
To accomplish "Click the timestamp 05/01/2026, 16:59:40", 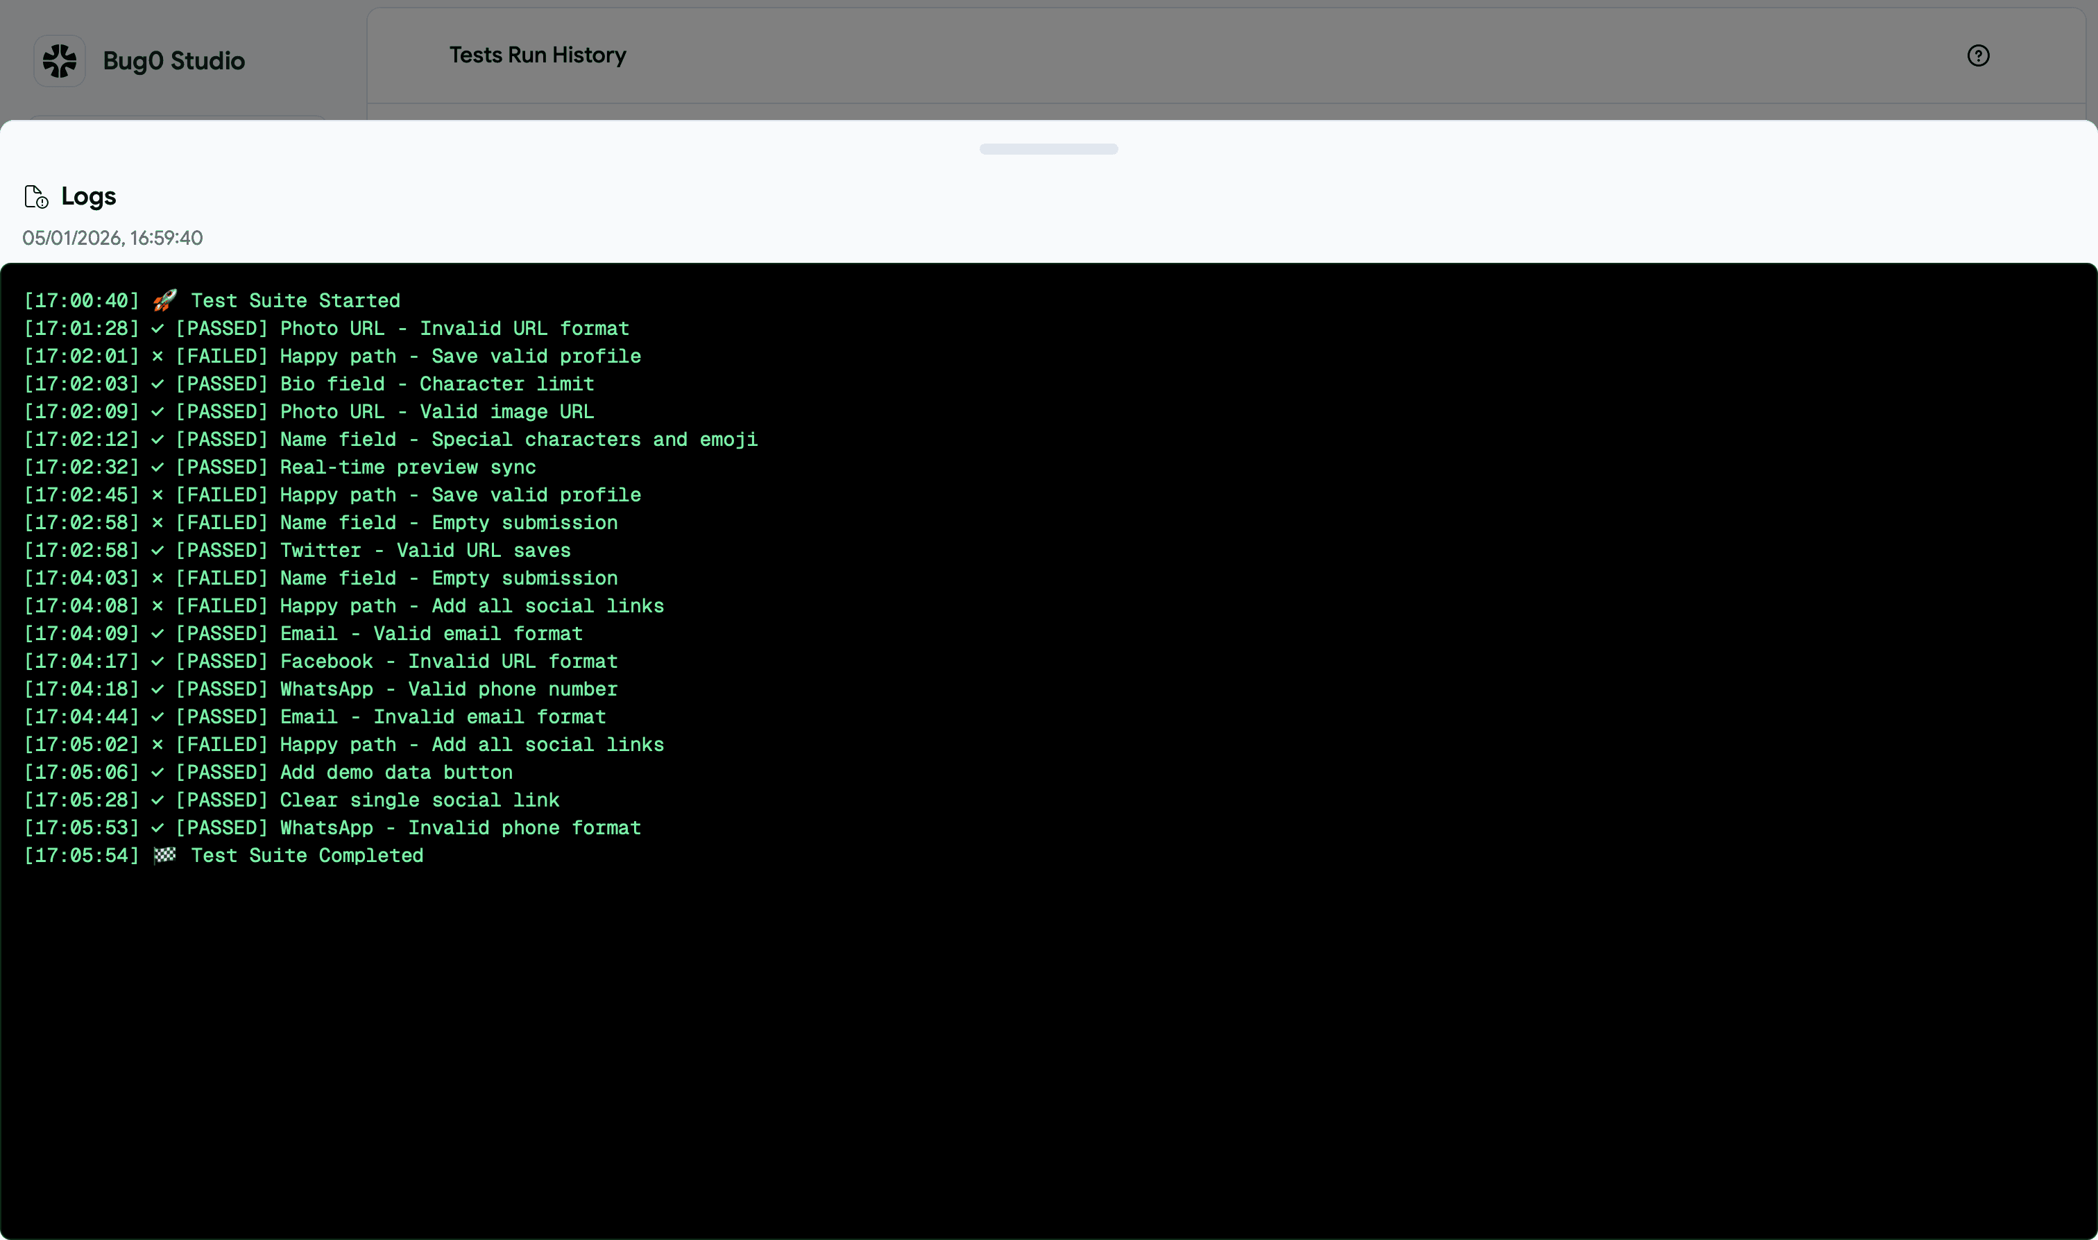I will tap(111, 238).
